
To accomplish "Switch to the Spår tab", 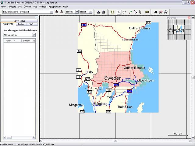I will (x=31, y=24).
